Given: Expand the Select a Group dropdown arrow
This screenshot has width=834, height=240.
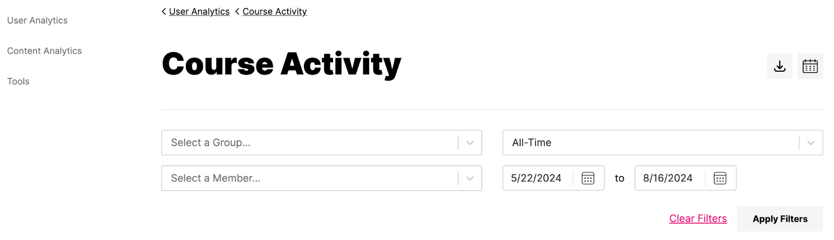Looking at the screenshot, I should (x=470, y=143).
